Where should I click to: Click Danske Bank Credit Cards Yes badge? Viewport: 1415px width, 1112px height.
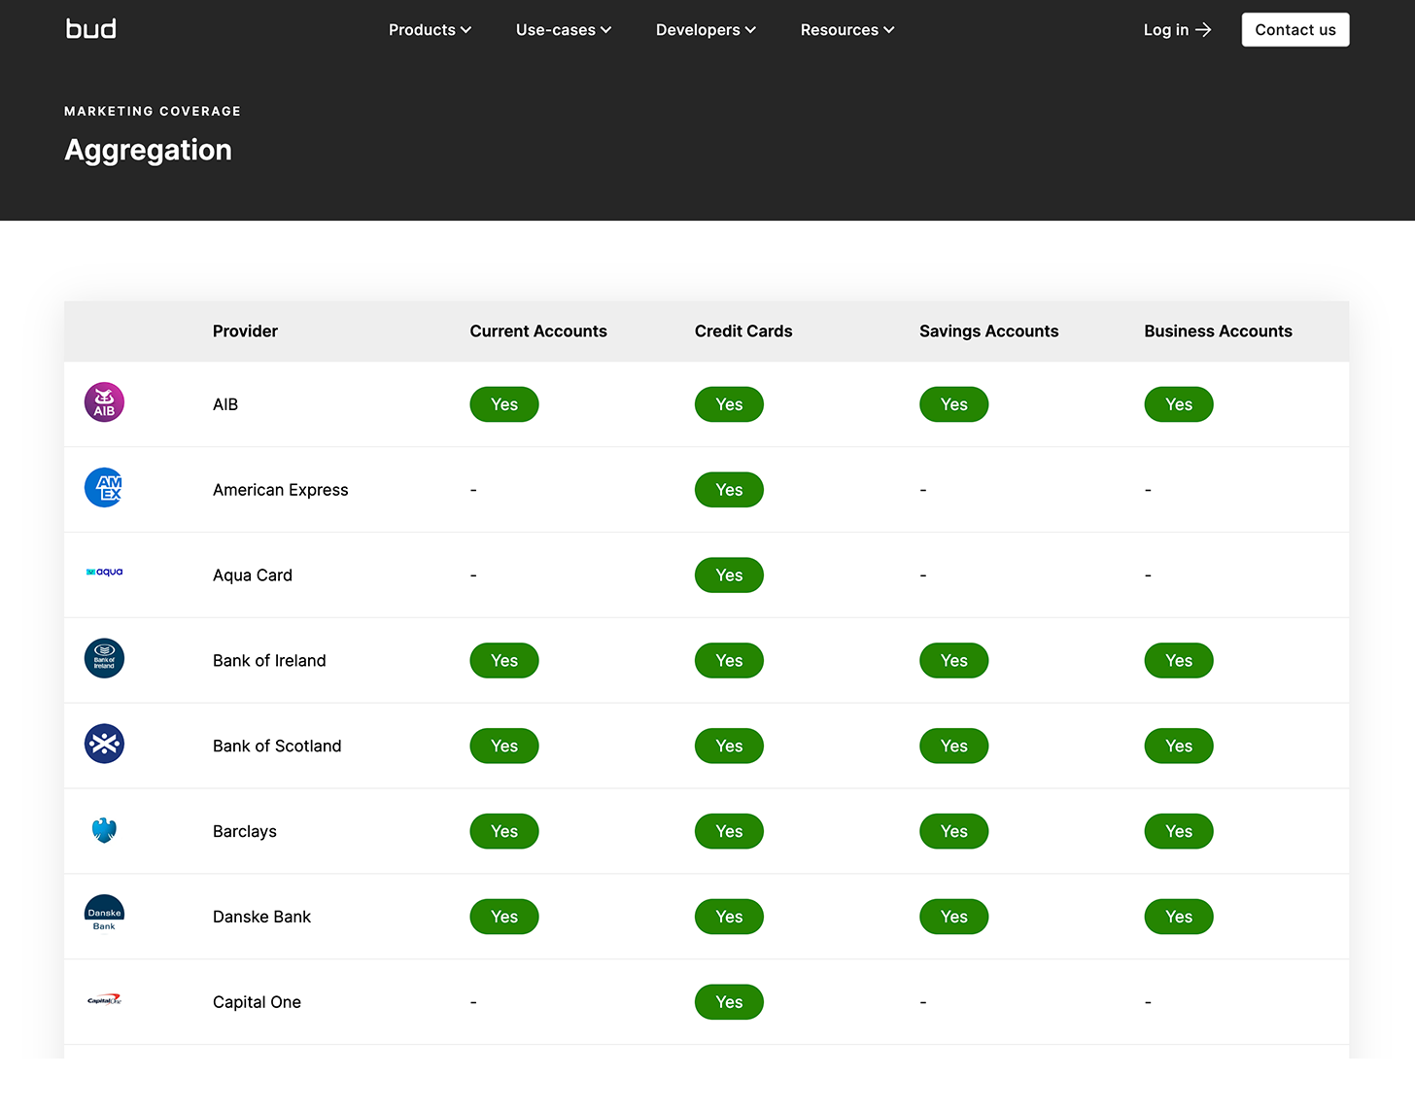729,918
